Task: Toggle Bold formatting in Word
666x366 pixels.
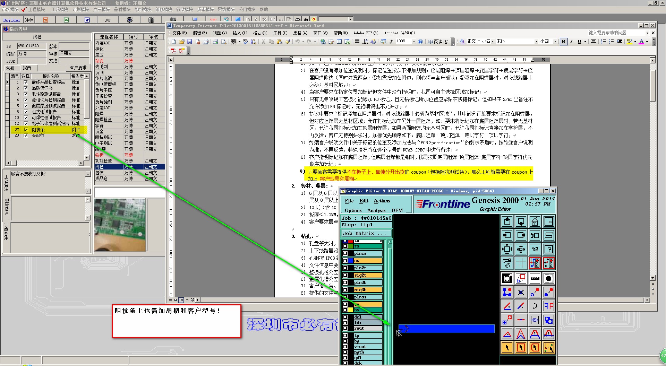Action: (x=563, y=42)
